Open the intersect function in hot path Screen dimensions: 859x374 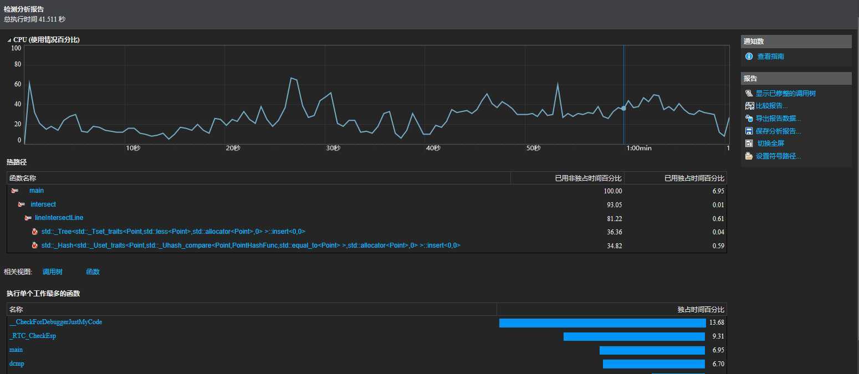[43, 204]
